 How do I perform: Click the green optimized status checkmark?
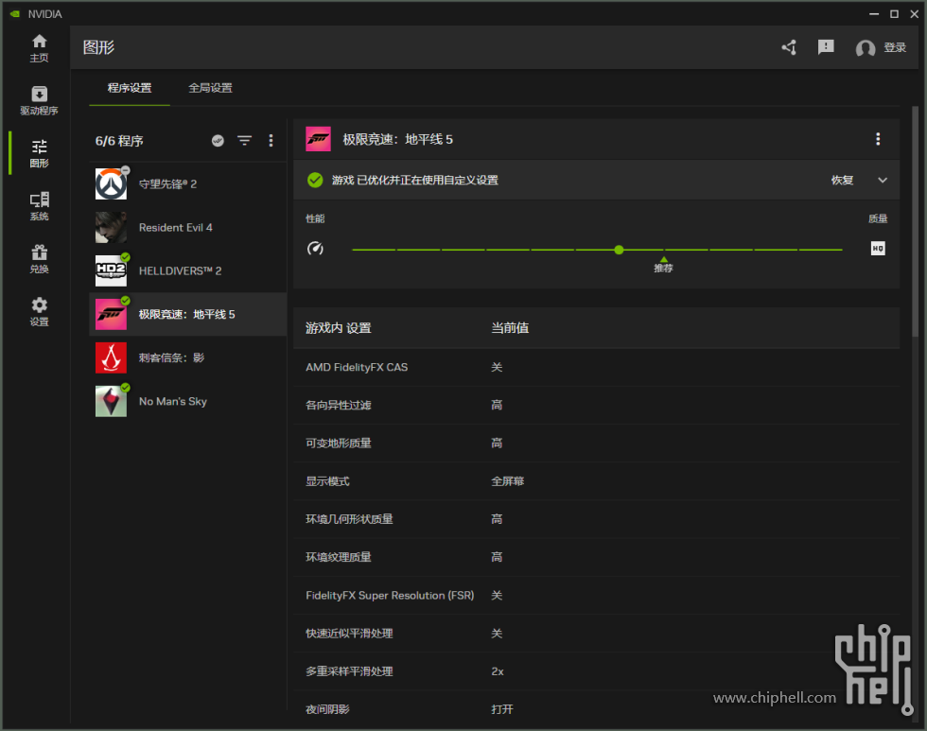(315, 181)
